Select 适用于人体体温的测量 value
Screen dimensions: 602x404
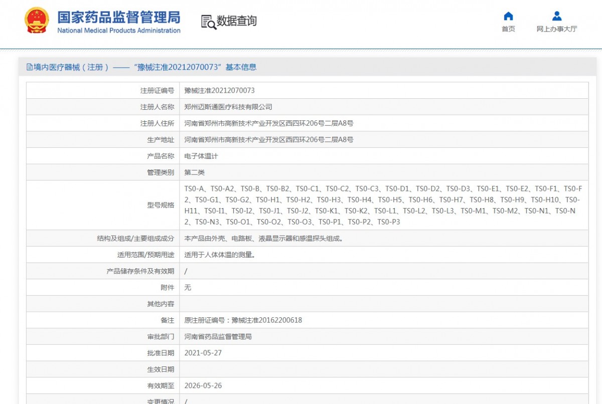point(220,255)
